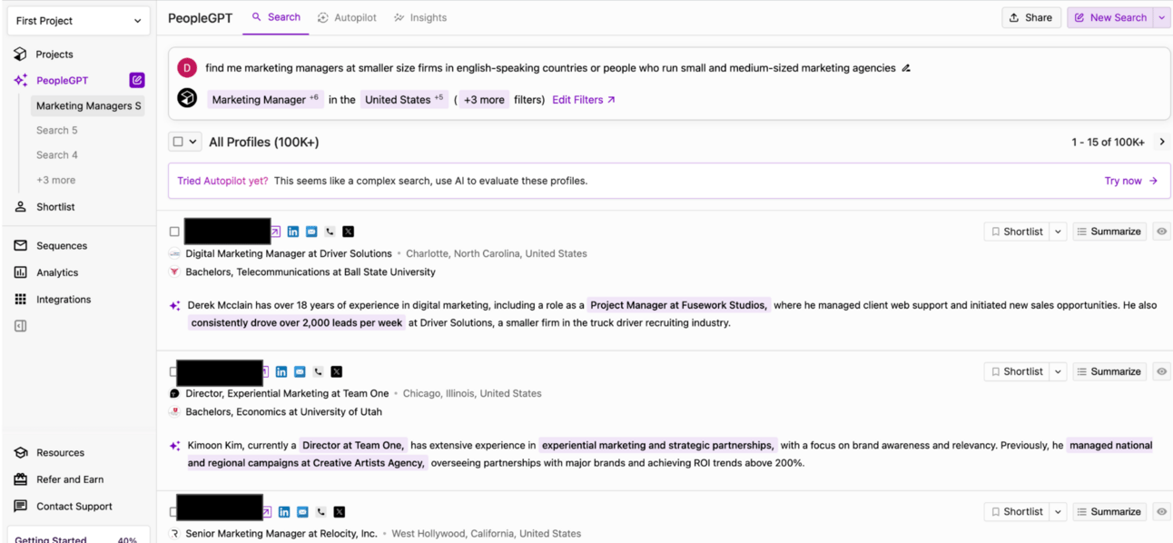Open the United States +5 location chip
Screen dimensions: 1173x543
[x=404, y=100]
